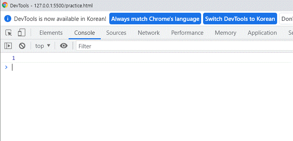
Task: Create live expression with eye icon
Action: (64, 46)
